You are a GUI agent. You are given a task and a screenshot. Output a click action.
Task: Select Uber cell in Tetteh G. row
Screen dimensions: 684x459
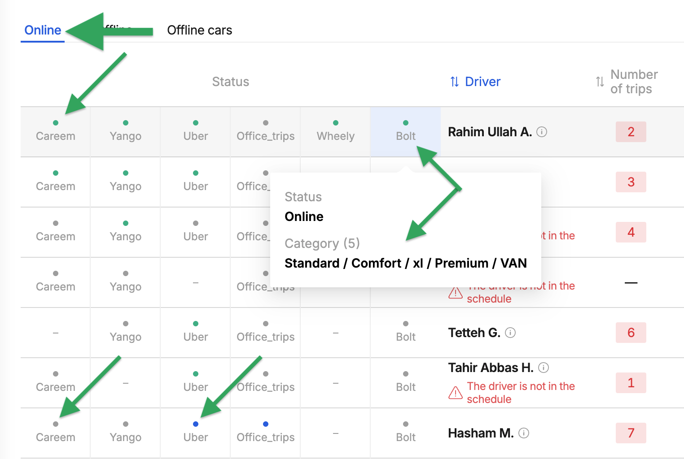click(x=196, y=333)
